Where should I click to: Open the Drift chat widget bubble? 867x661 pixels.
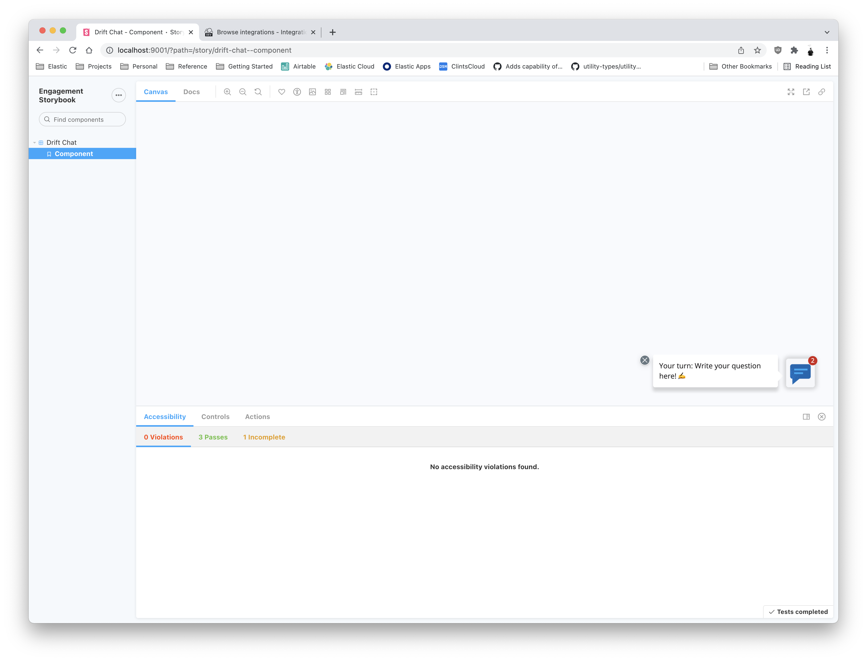(800, 373)
